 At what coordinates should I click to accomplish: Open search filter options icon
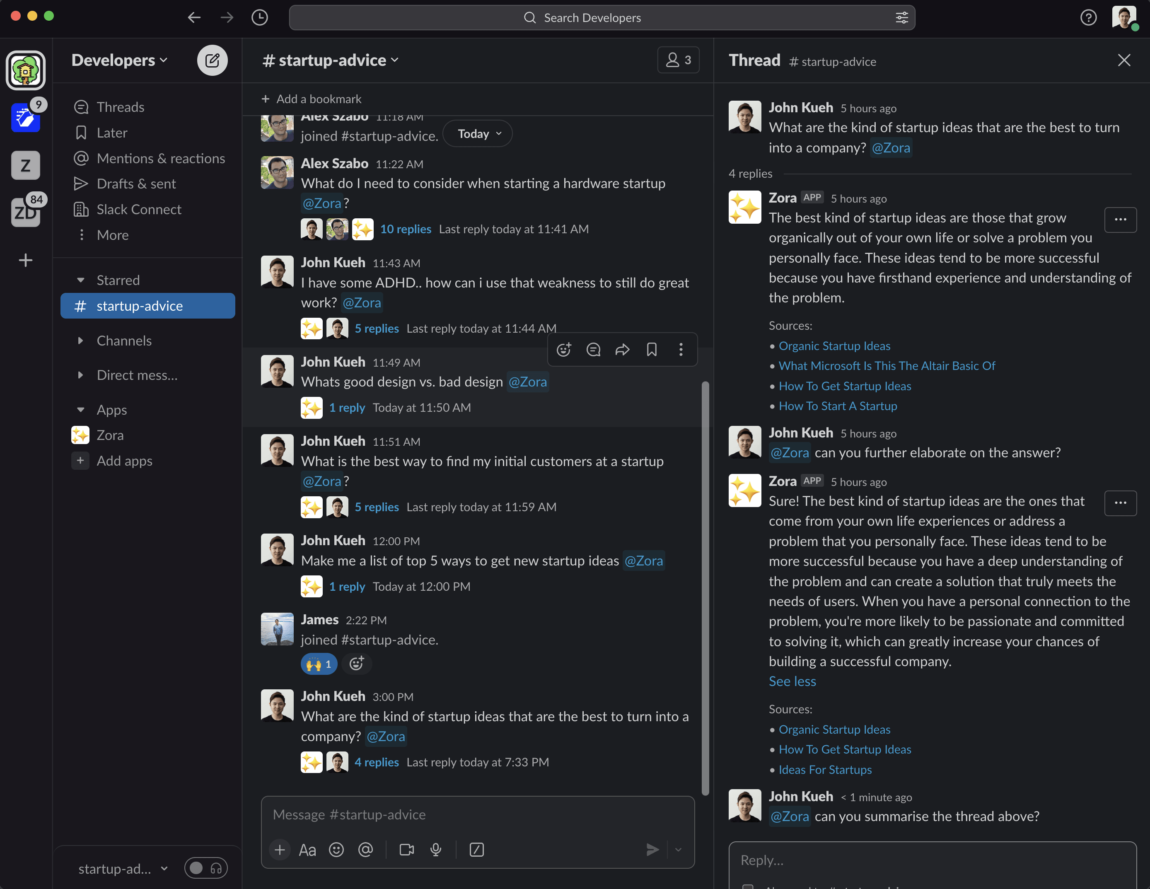(902, 17)
